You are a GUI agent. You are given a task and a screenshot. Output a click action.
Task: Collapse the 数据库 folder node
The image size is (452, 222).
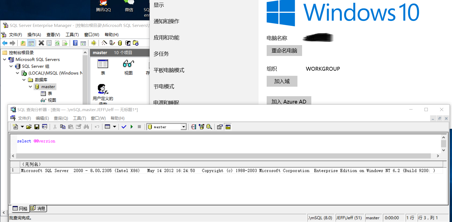point(24,80)
